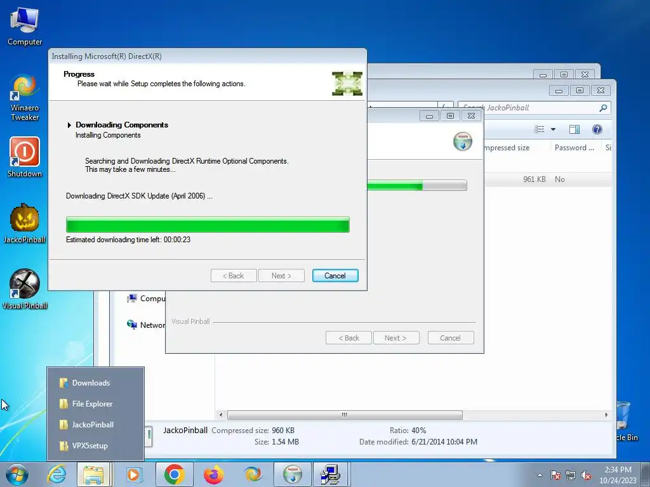Click the 961 KB file row cell
Viewport: 650px width, 487px height.
click(534, 179)
